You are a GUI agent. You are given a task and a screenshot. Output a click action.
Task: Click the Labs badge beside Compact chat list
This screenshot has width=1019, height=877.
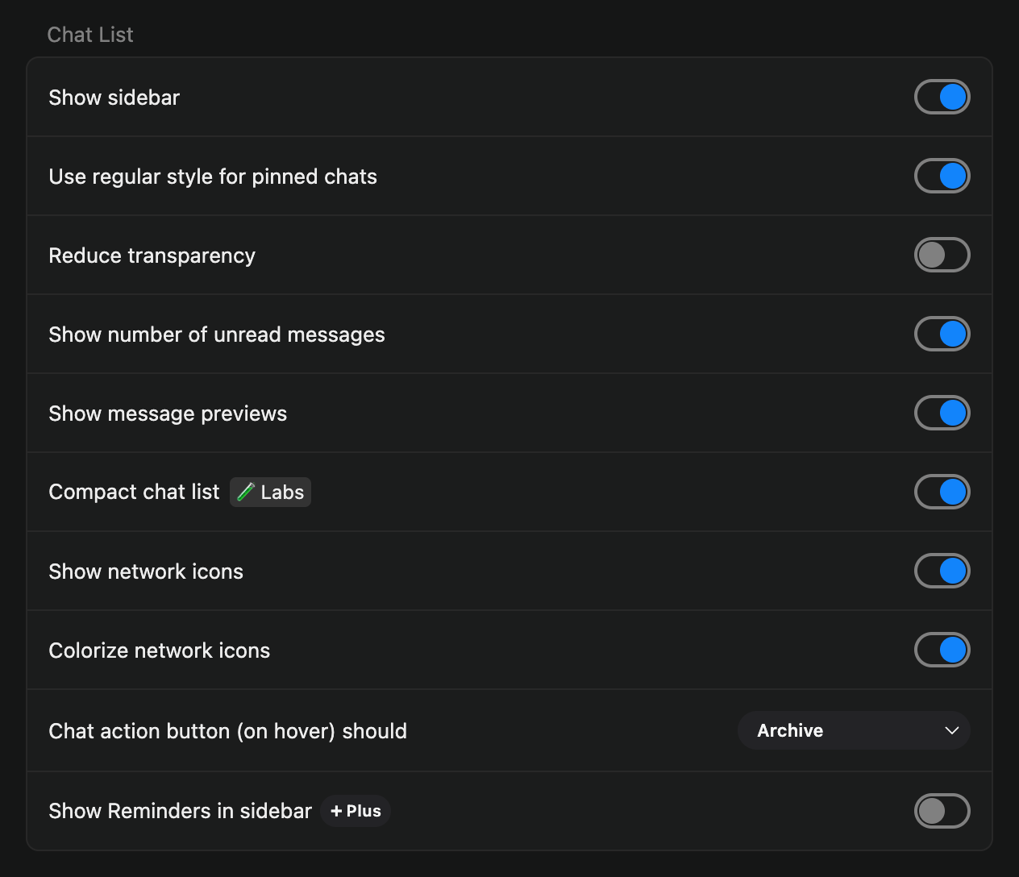coord(270,492)
